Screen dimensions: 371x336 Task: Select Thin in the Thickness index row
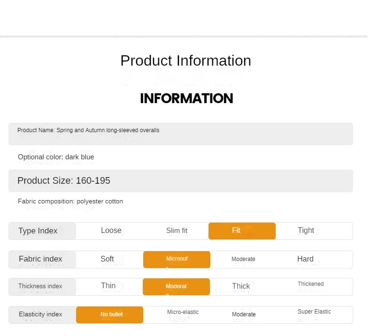(x=108, y=286)
